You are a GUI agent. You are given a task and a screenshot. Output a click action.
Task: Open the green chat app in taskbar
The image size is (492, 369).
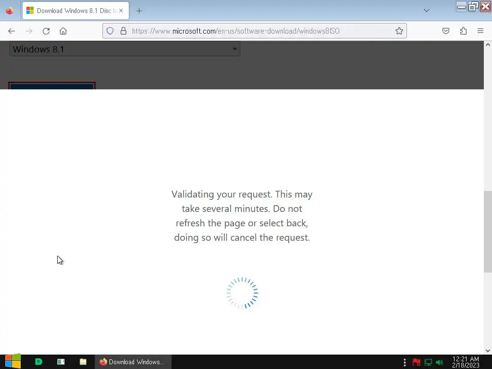[38, 362]
